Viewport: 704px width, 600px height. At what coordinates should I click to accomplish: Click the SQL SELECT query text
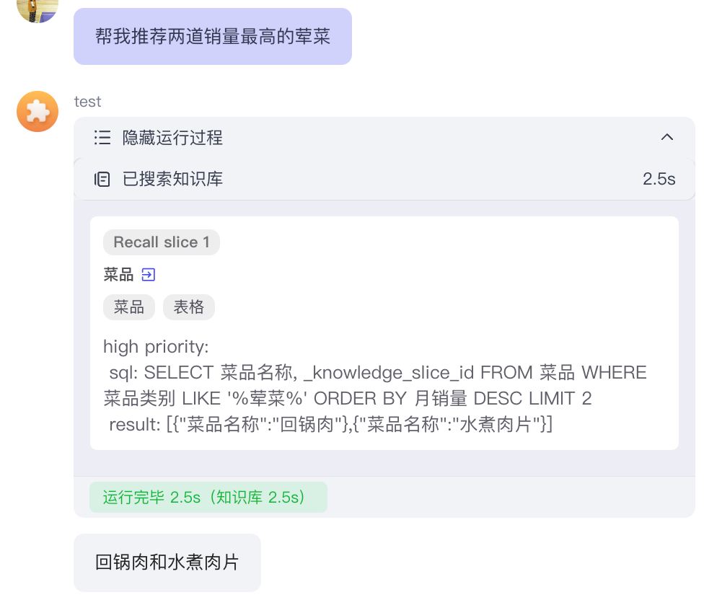pos(375,386)
